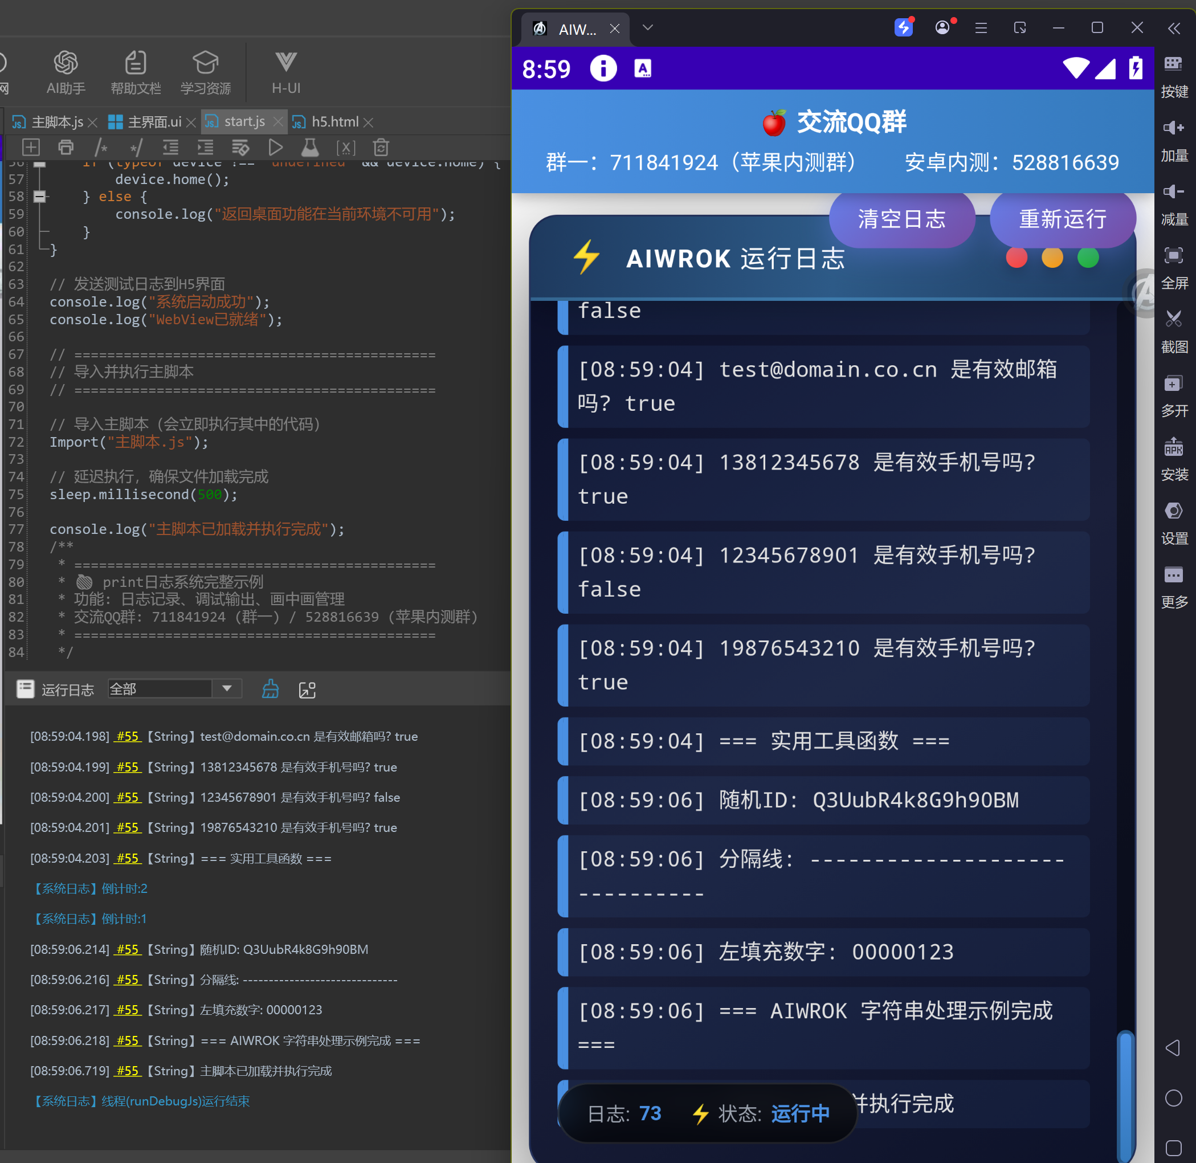Close the h5.html tab
Image resolution: width=1196 pixels, height=1163 pixels.
coord(368,123)
